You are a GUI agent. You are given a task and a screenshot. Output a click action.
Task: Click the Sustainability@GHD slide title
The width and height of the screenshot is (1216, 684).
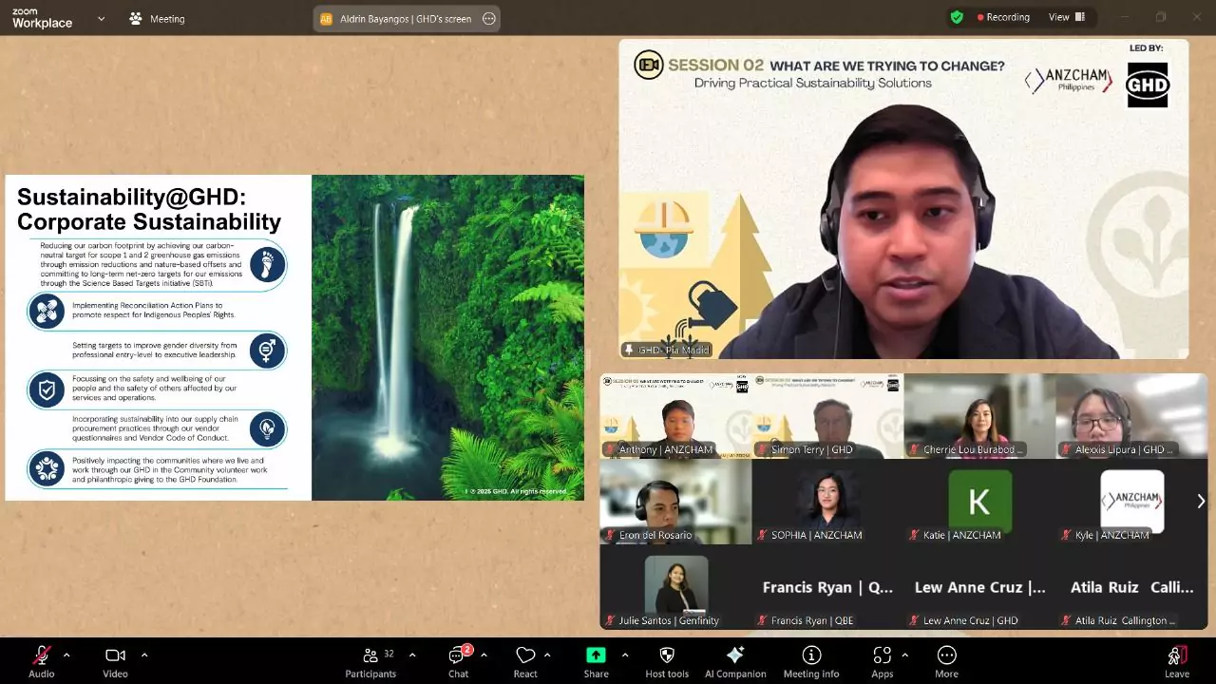[x=149, y=209]
